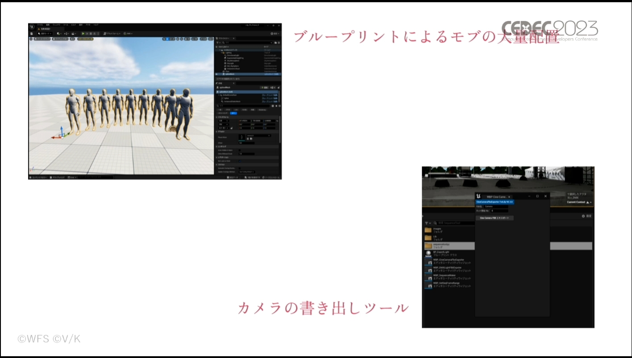Click Cine Camera FBX エクスポート button
This screenshot has height=358, width=632.
point(495,218)
